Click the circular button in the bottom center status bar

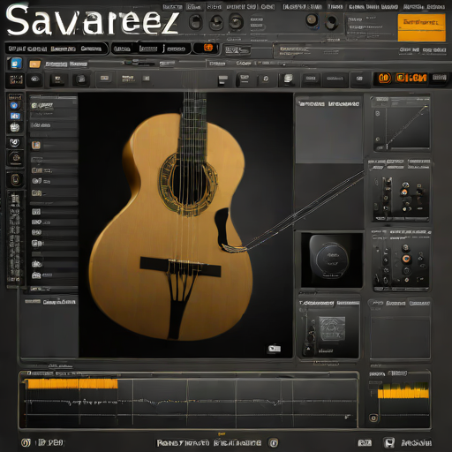[x=274, y=442]
